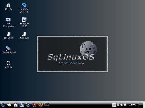This screenshot has width=145, height=108.
Task: Open the ごみ箱 trash icon
Action: 8,64
